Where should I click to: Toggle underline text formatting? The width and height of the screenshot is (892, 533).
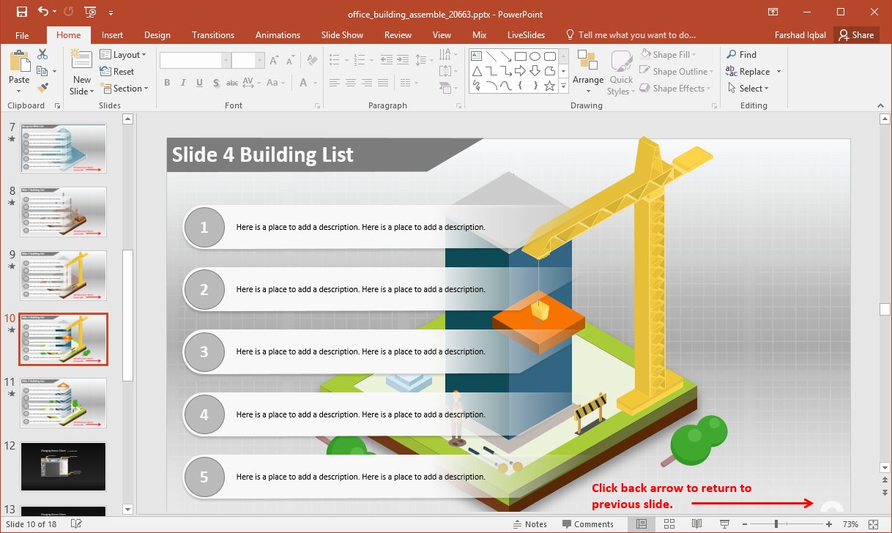pos(198,83)
